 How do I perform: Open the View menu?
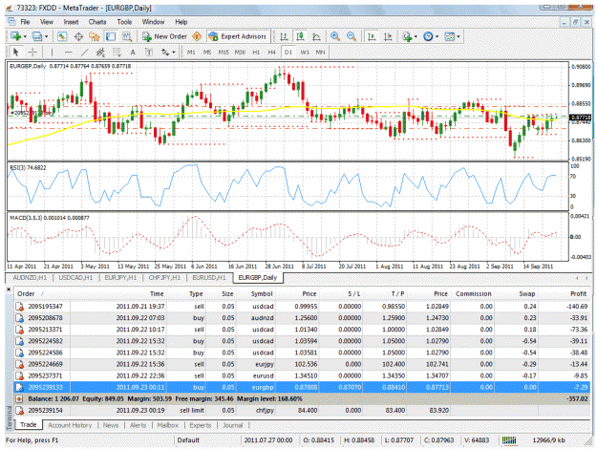coord(47,22)
